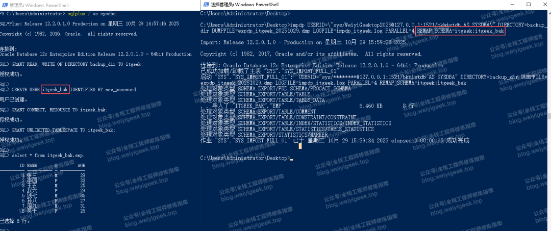Screen dimensions: 551x231
Task: Click the 'NAME' column header in query output
Action: point(32,165)
